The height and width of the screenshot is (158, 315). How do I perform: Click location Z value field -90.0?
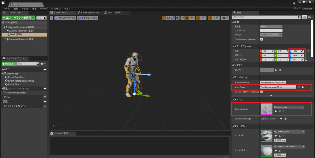click(x=297, y=51)
